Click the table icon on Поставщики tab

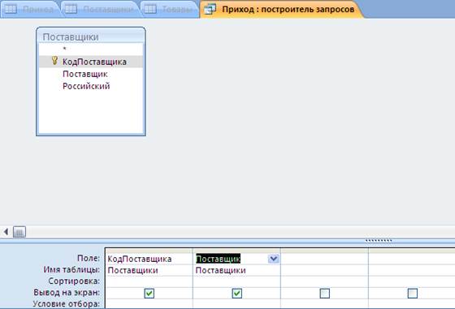[x=71, y=9]
